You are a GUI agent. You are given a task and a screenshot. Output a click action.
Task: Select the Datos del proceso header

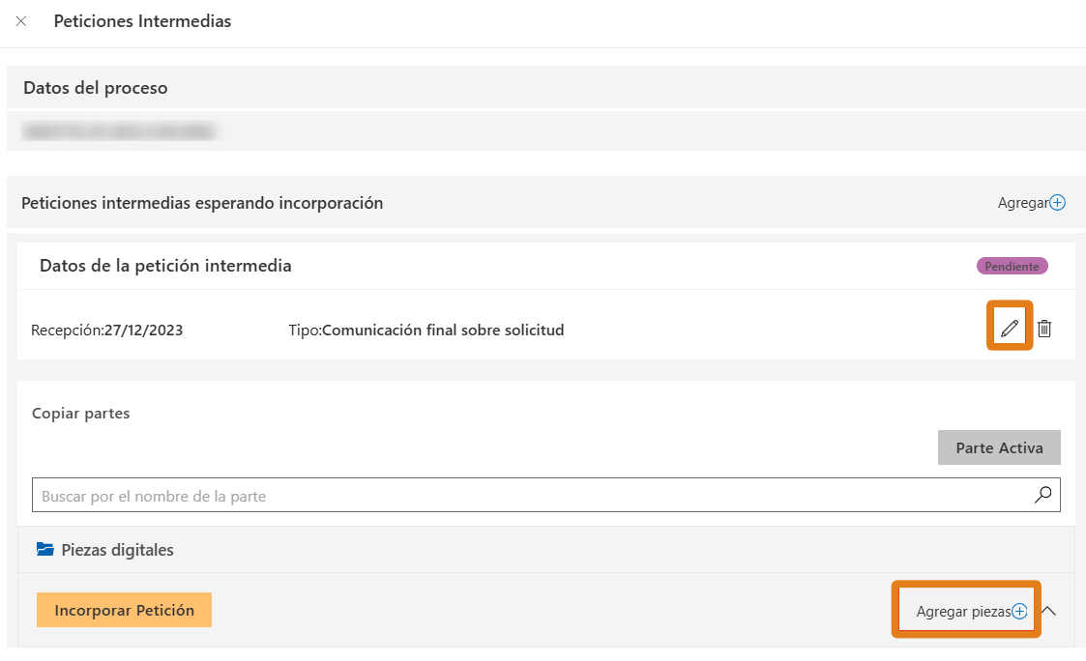coord(96,88)
